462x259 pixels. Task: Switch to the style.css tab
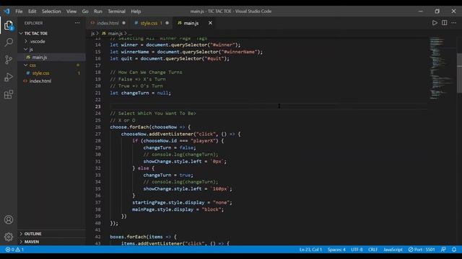click(149, 23)
